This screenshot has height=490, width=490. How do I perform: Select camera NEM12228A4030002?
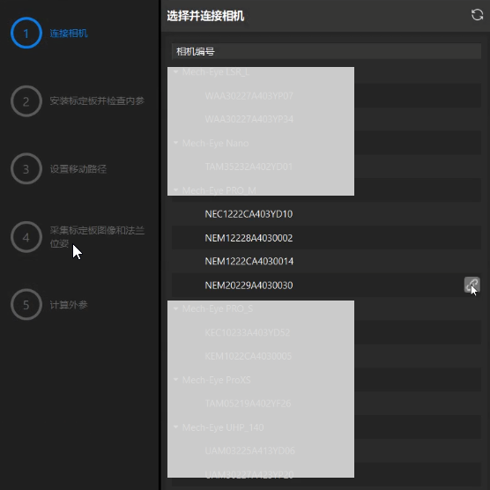point(326,238)
